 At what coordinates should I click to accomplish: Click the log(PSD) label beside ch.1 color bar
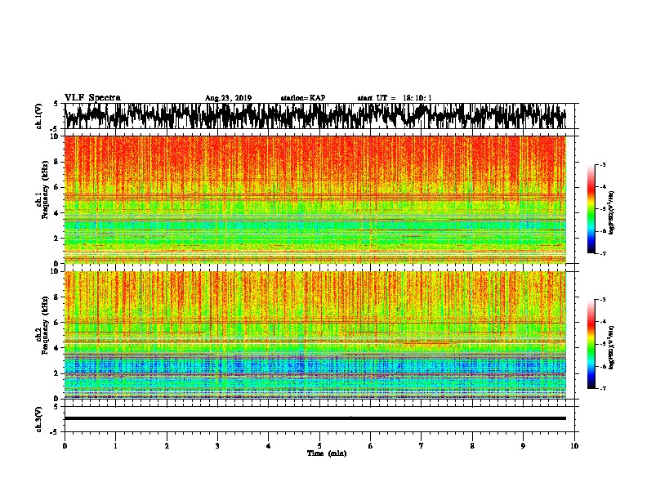pos(612,212)
